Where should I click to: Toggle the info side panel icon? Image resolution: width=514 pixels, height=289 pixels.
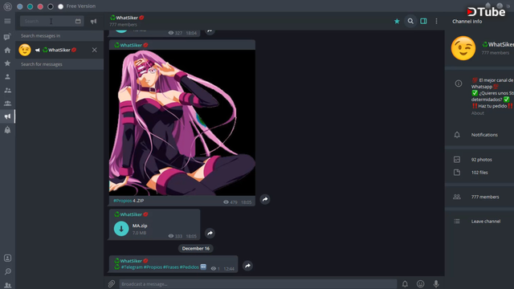pos(423,22)
